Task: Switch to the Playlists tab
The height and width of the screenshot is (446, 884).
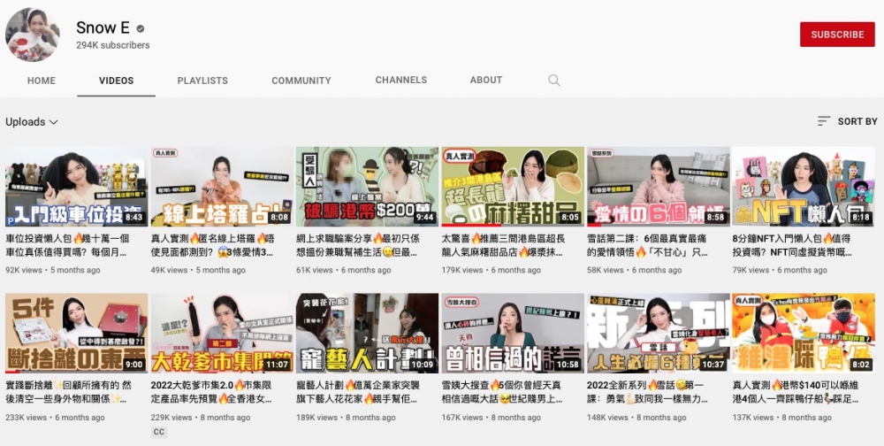Action: pyautogui.click(x=202, y=81)
